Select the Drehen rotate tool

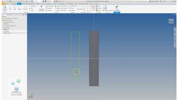(49, 10)
